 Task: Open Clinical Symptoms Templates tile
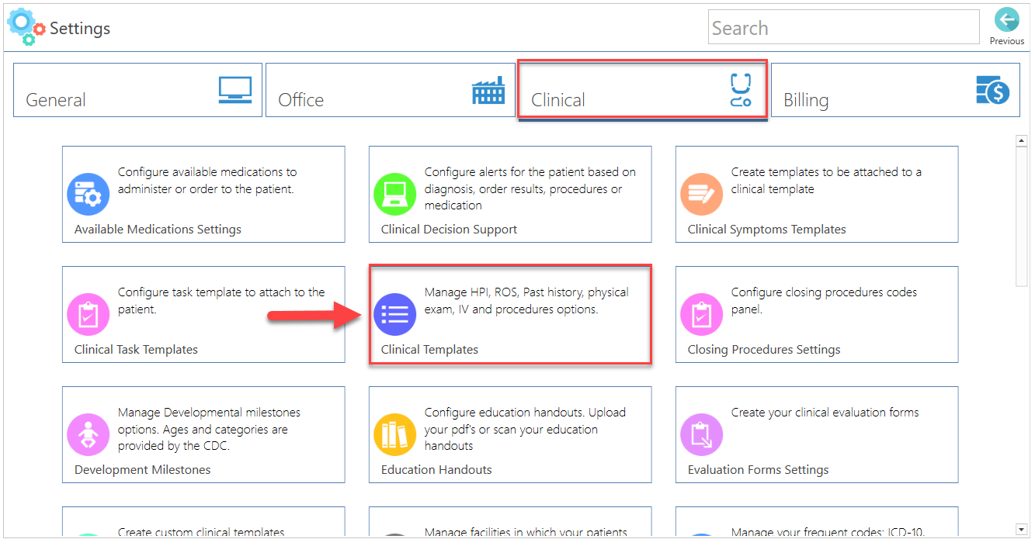[817, 194]
